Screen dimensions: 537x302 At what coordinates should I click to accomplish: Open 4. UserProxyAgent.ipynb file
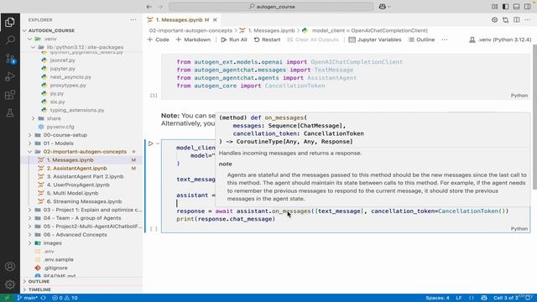[x=81, y=185]
